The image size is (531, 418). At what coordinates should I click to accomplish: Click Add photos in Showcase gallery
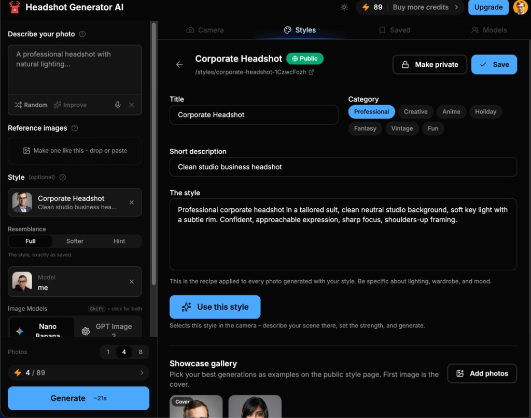[482, 373]
